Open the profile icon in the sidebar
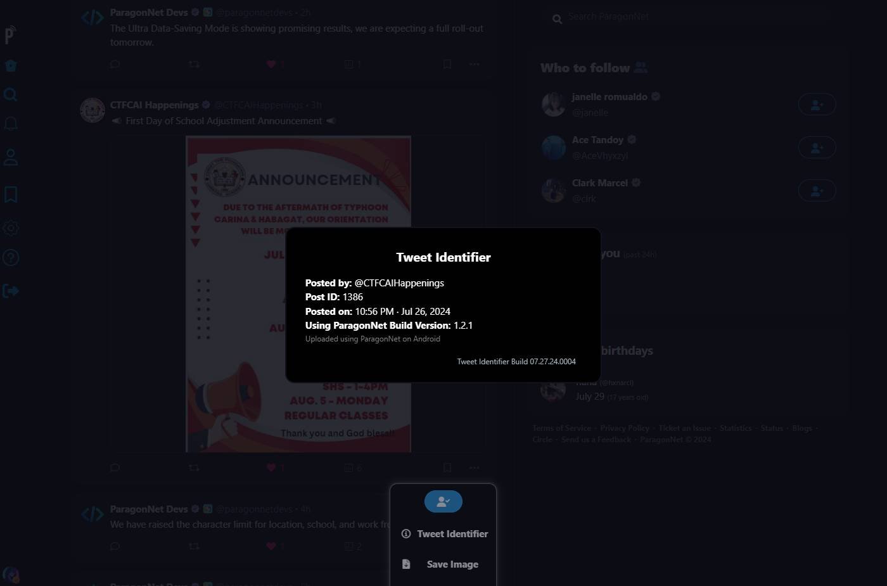887x586 pixels. [x=11, y=158]
